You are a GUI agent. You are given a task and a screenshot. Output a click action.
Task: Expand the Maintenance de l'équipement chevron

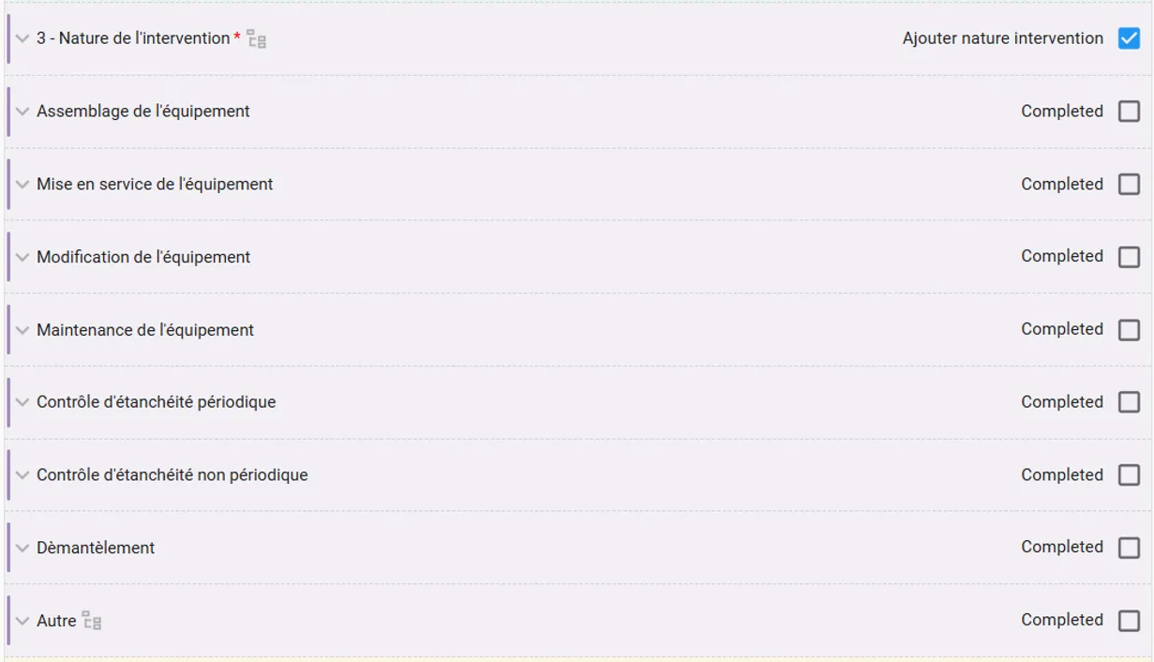[23, 330]
